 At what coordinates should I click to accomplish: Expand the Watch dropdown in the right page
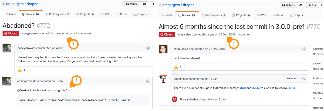pyautogui.click(x=289, y=5)
